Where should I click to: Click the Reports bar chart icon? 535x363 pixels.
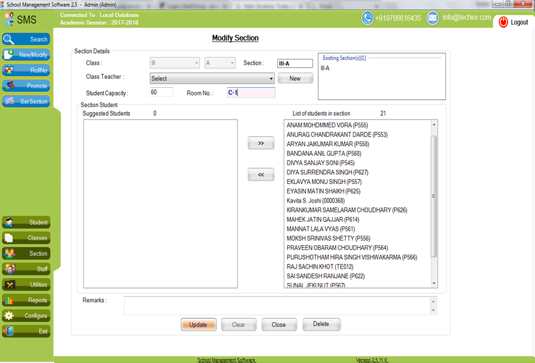coord(9,300)
